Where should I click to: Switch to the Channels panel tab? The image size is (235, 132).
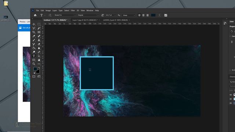coord(232,77)
